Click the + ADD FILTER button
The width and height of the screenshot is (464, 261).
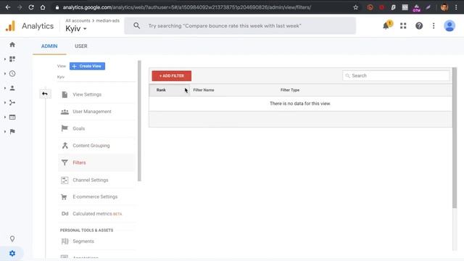(x=172, y=75)
